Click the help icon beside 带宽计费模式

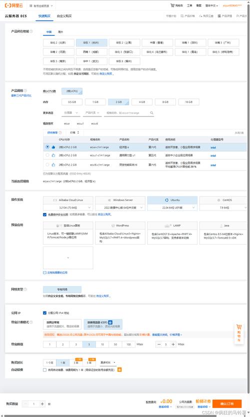click(31, 322)
